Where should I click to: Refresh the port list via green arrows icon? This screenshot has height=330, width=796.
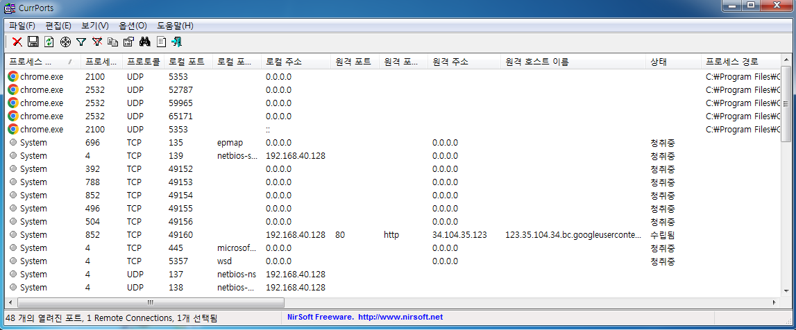click(x=49, y=42)
